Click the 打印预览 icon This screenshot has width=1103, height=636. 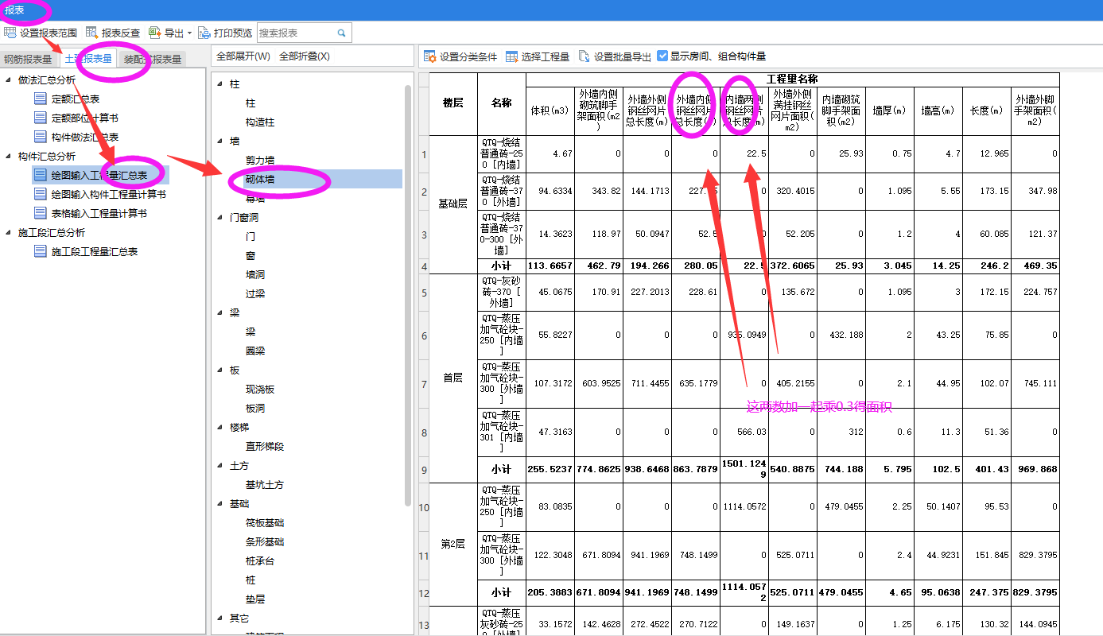pyautogui.click(x=204, y=33)
